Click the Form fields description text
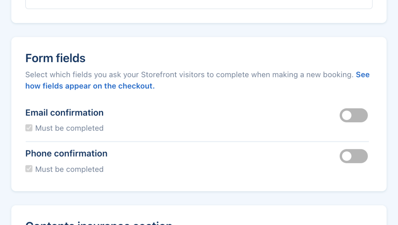This screenshot has width=398, height=225. pos(181,75)
